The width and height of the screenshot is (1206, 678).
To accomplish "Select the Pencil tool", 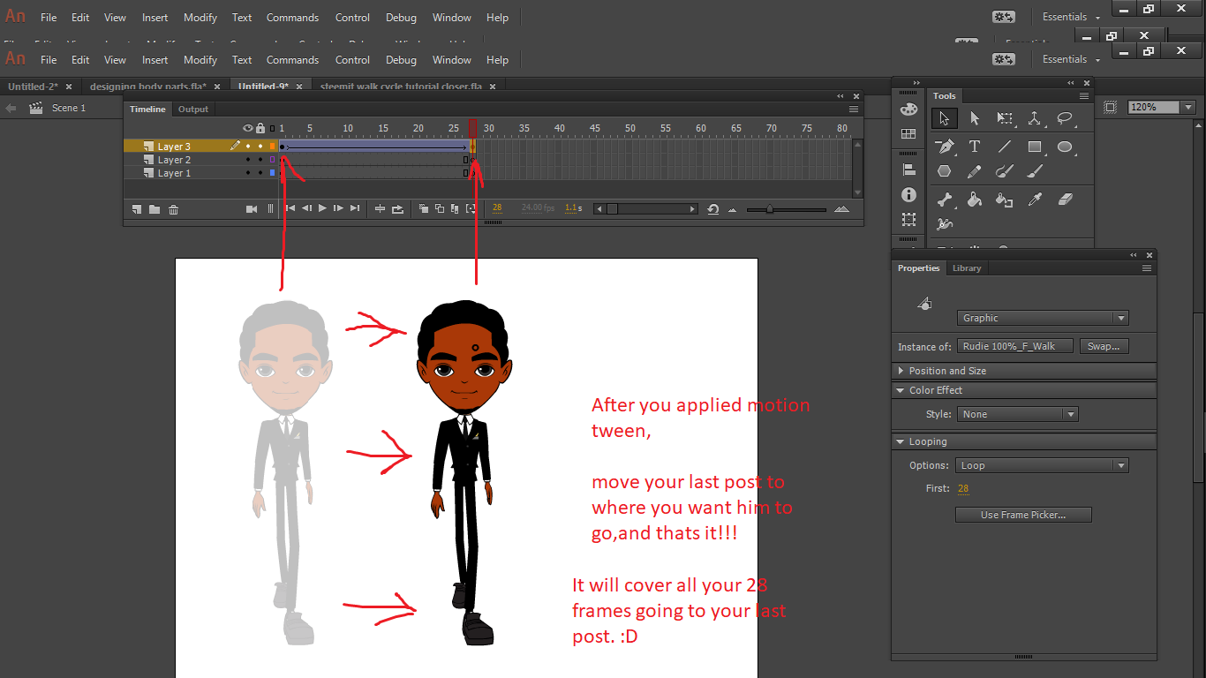I will click(x=975, y=171).
